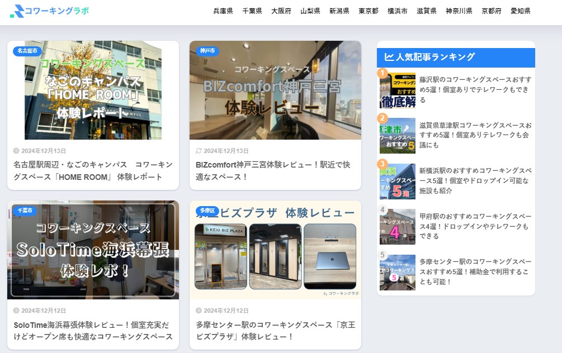Open ranking thumbnail for 甲府駅 article

[x=398, y=227]
